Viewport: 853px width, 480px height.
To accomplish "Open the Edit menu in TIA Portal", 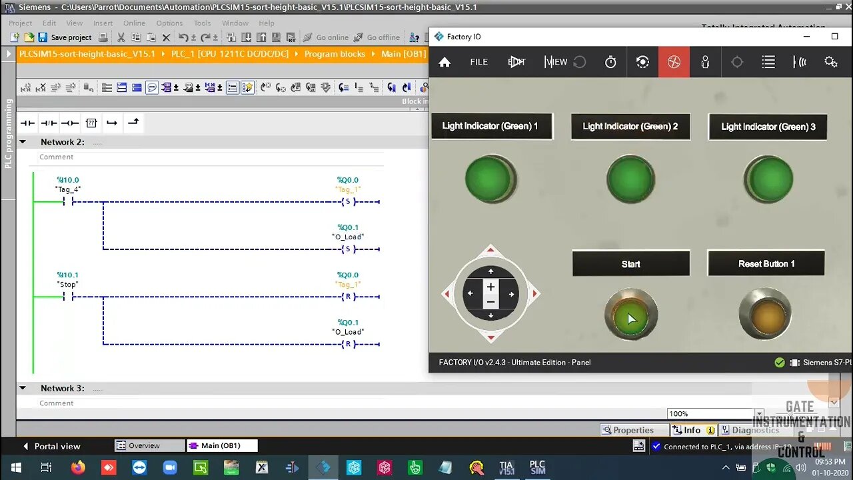I will [x=49, y=23].
